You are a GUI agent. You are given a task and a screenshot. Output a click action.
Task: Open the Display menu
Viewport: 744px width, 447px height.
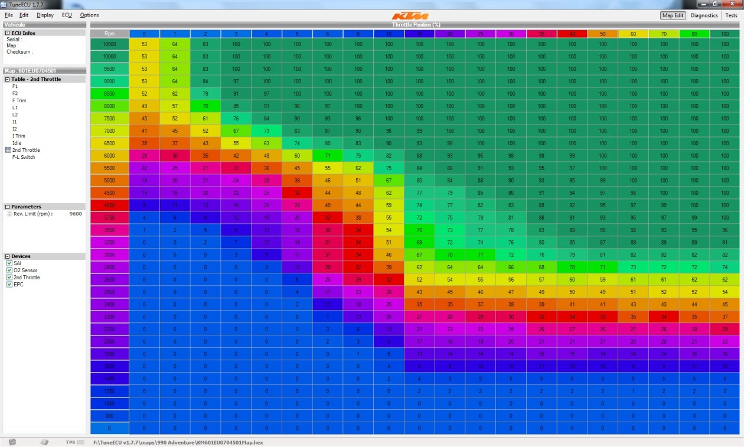(x=45, y=15)
